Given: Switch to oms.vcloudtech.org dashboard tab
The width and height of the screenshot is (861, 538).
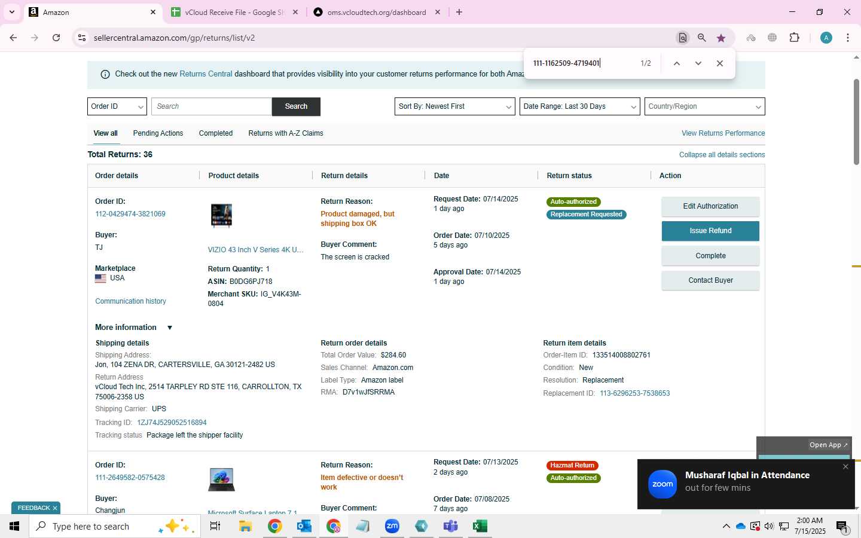Looking at the screenshot, I should tap(377, 12).
